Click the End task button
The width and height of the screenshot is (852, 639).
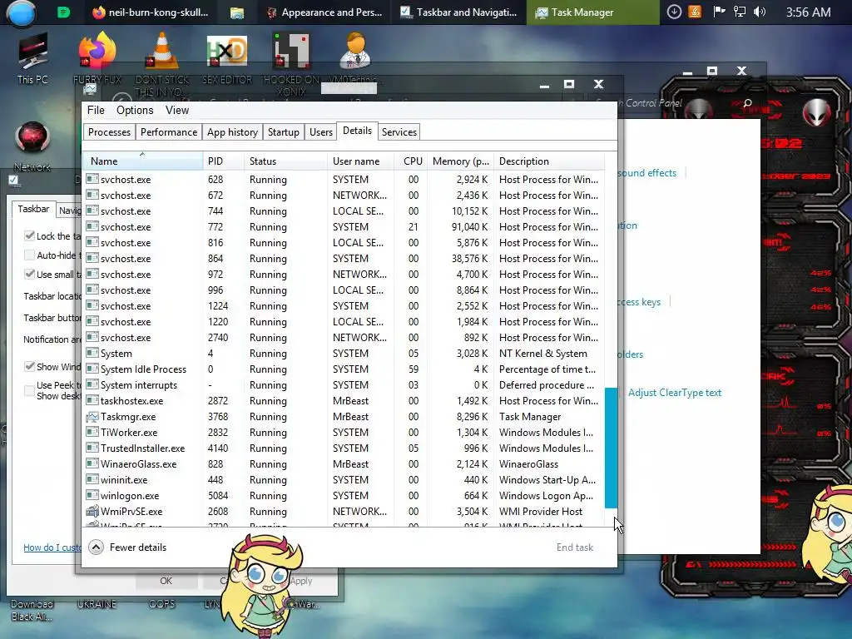574,547
